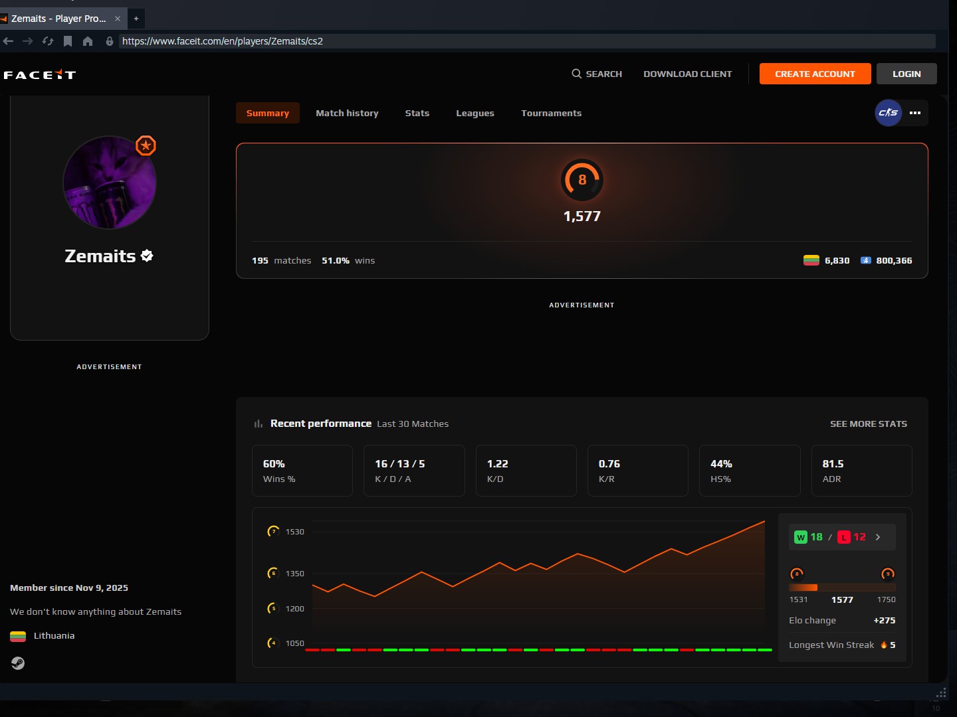Click the level 5 icon at 1200

coord(273,608)
